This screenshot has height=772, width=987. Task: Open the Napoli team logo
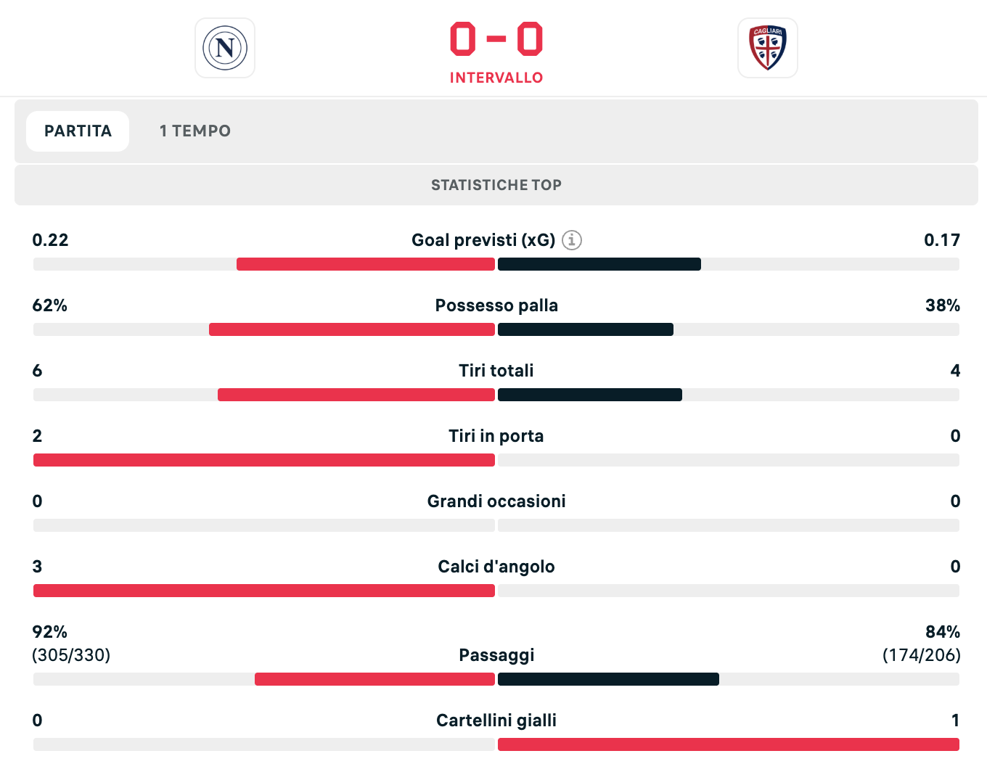pyautogui.click(x=225, y=48)
